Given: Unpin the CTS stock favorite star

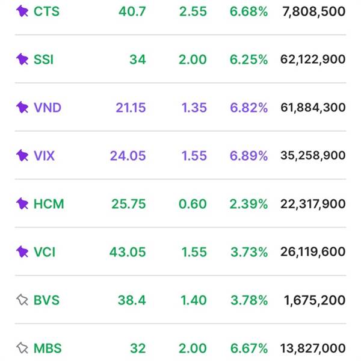Looking at the screenshot, I should 22,11.
